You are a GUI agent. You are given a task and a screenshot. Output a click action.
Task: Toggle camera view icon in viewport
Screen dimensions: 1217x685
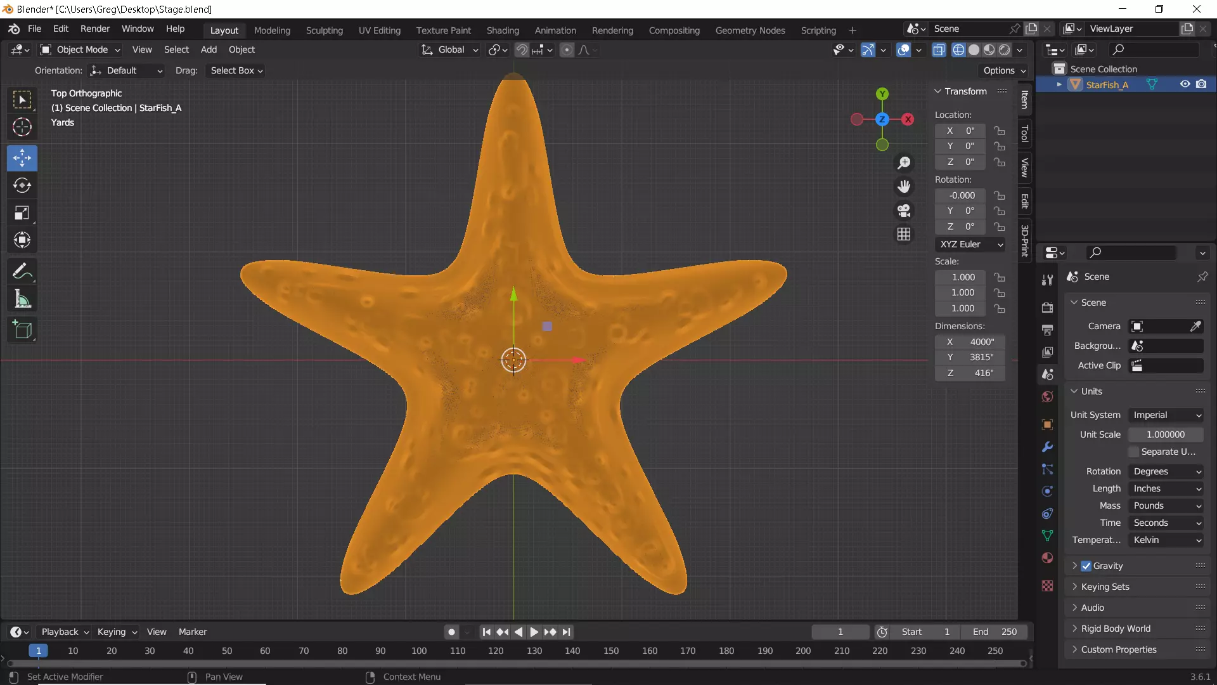point(904,211)
